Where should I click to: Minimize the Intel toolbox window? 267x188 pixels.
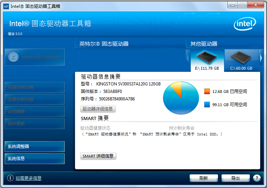coord(233,5)
